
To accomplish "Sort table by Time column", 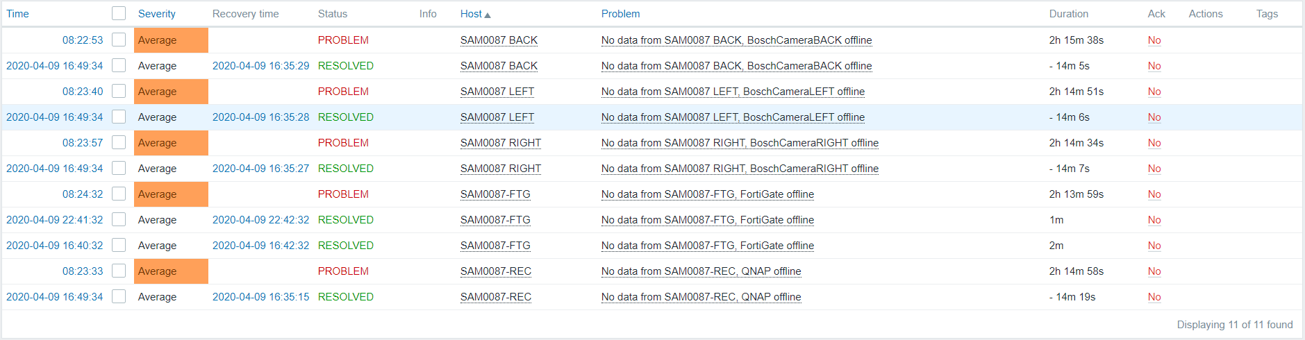I will click(x=17, y=14).
